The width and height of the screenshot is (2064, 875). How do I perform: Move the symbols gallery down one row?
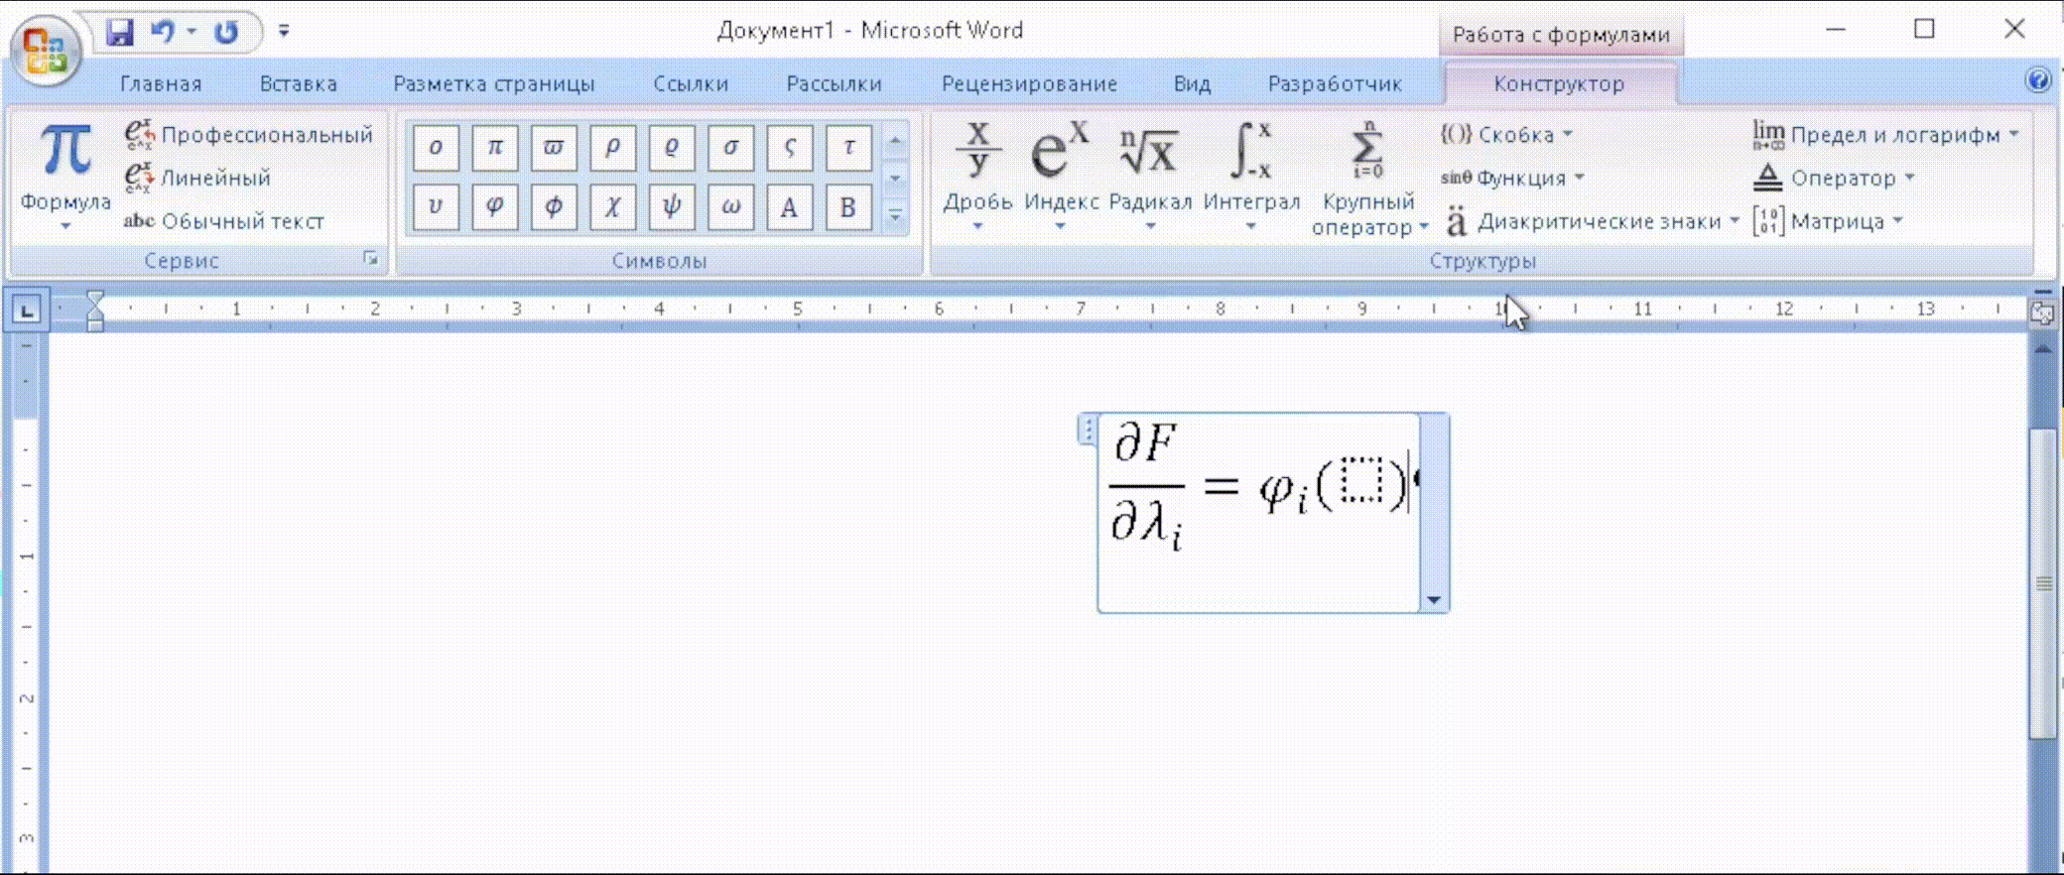(895, 179)
